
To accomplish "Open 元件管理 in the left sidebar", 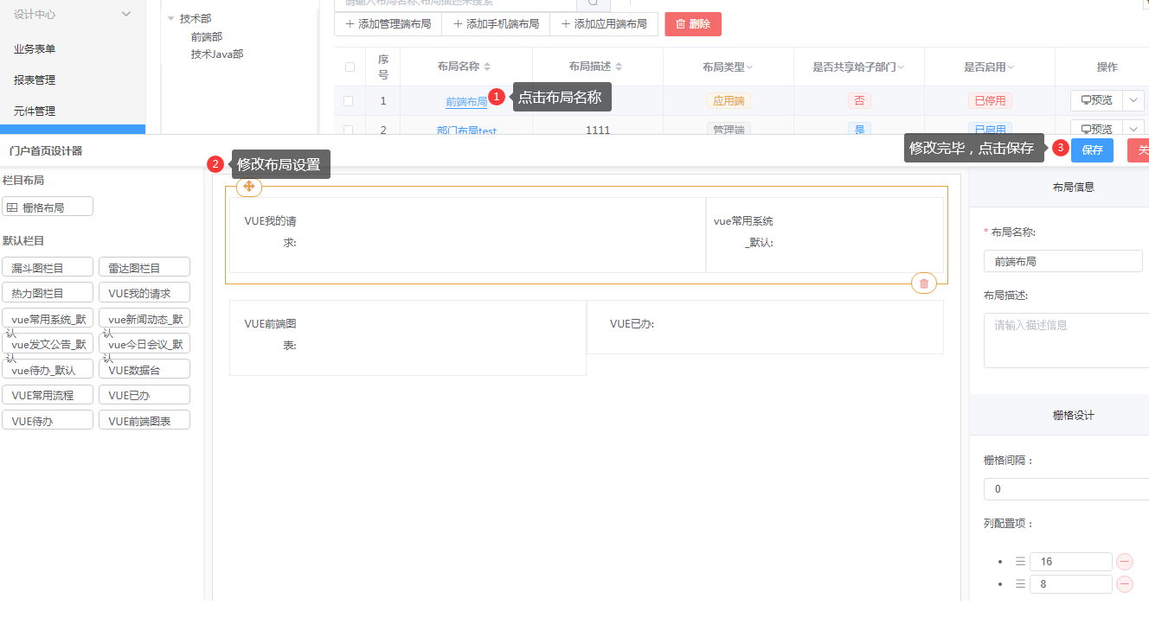I will [x=35, y=111].
